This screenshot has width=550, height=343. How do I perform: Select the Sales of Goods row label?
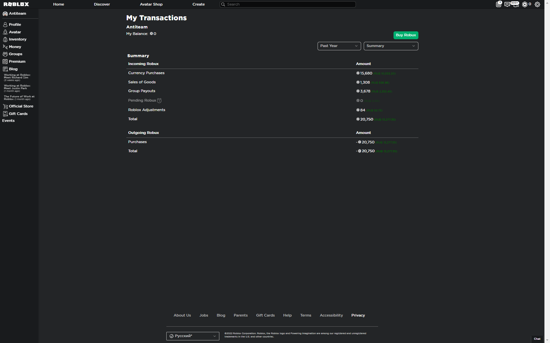[x=142, y=82]
